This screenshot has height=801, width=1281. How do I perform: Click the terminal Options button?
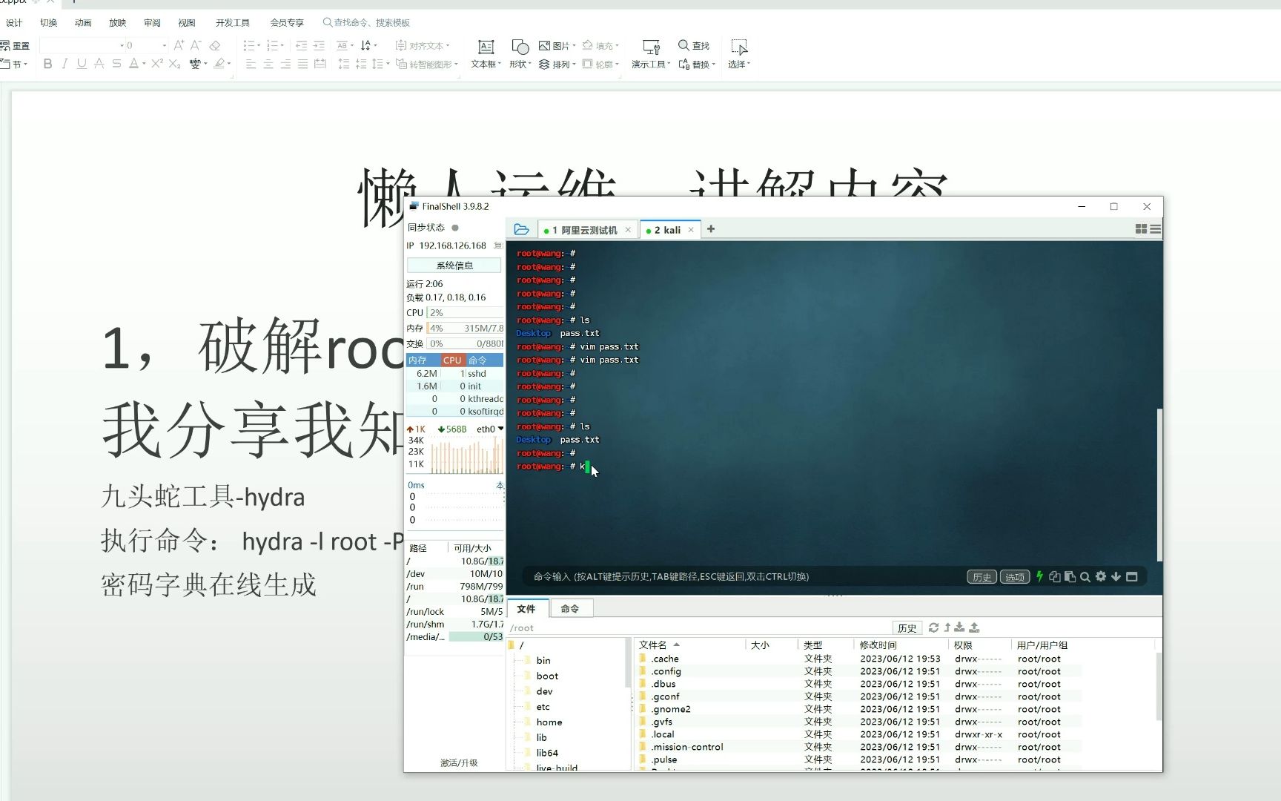coord(1015,576)
